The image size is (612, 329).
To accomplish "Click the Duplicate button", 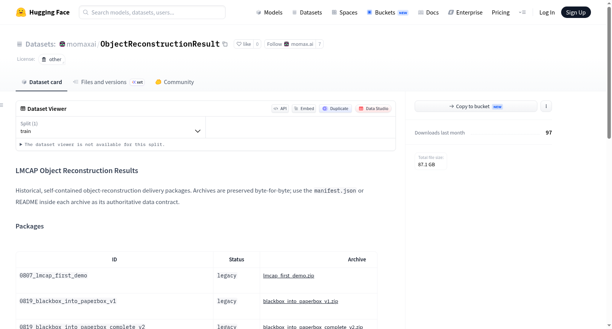I will click(x=335, y=109).
